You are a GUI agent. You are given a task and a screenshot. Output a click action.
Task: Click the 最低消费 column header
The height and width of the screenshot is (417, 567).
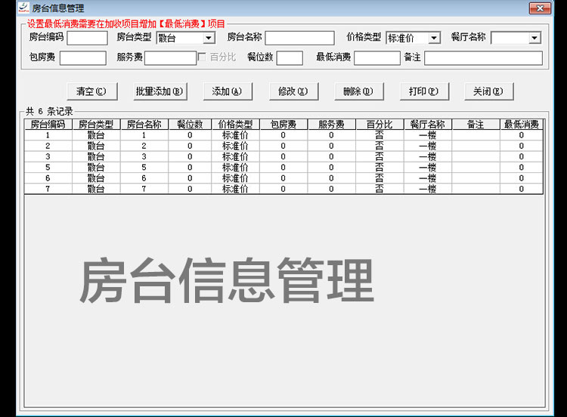tap(522, 125)
